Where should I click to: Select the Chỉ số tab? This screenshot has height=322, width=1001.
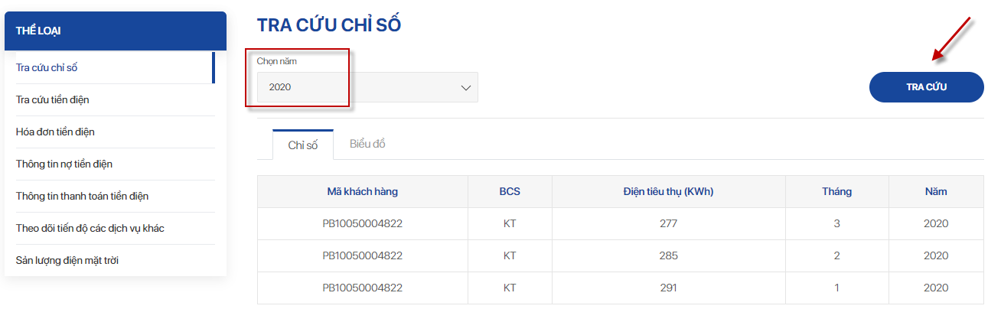(x=303, y=145)
